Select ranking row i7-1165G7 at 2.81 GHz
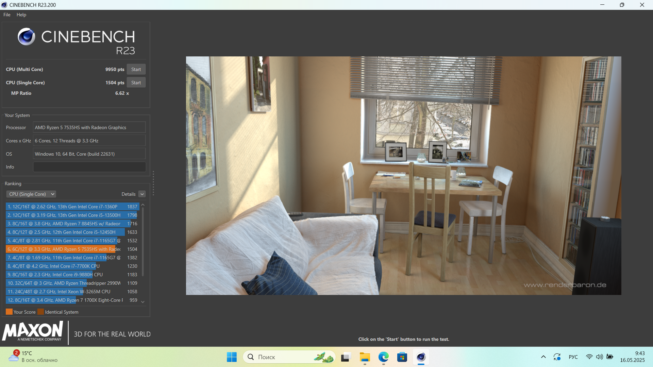Viewport: 653px width, 367px height. [x=72, y=241]
